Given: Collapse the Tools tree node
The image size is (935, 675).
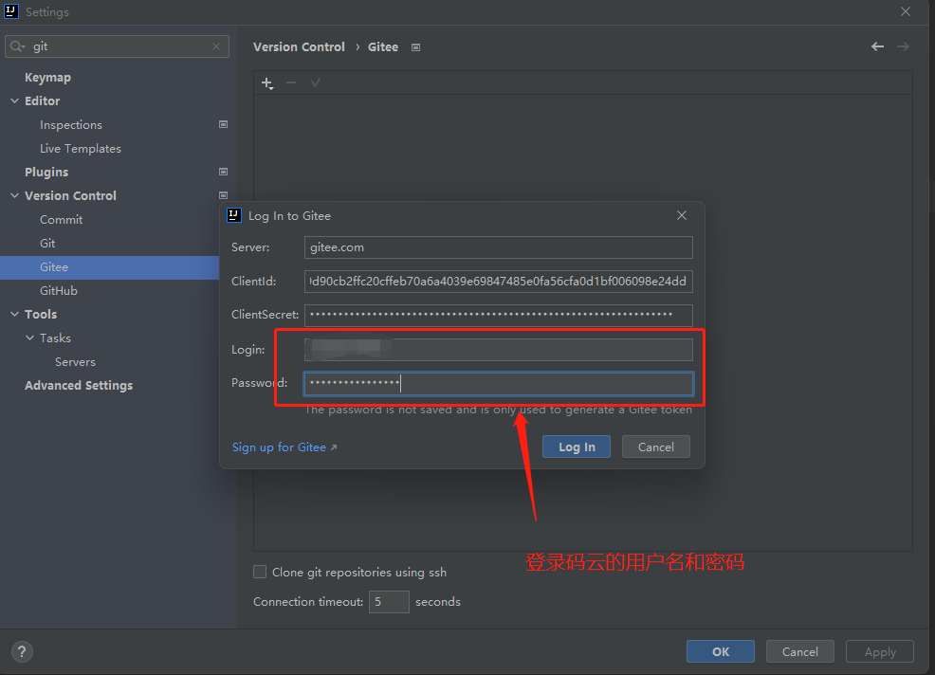Looking at the screenshot, I should coord(15,314).
